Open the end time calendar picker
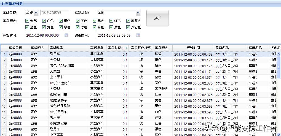Image resolution: width=281 pixels, height=136 pixels. coord(138,35)
